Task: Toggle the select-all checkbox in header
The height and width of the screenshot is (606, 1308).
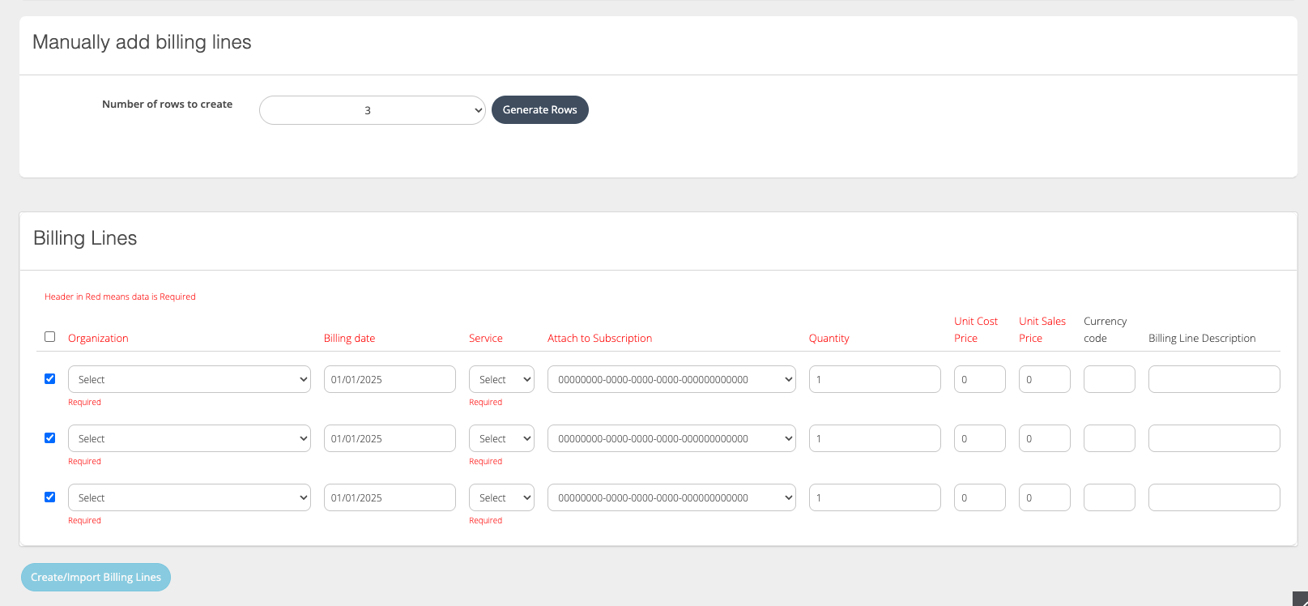Action: (x=50, y=337)
